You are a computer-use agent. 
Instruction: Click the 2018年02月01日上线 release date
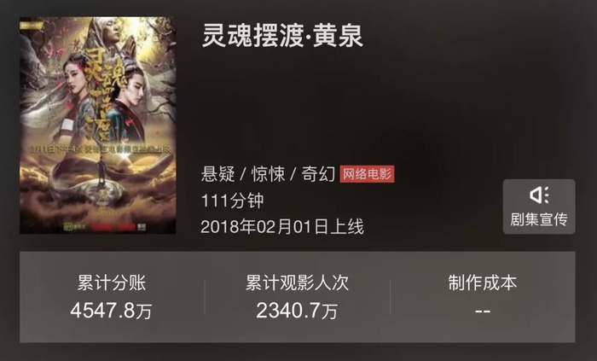coord(282,226)
